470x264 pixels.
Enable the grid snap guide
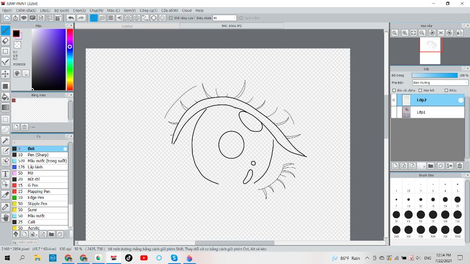(111, 18)
